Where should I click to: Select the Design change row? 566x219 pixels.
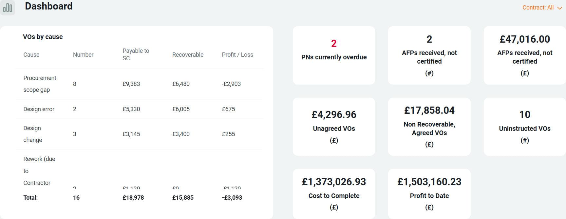click(32, 134)
